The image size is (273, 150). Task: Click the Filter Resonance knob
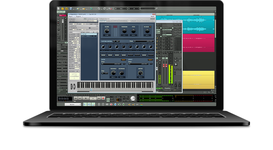122,73
